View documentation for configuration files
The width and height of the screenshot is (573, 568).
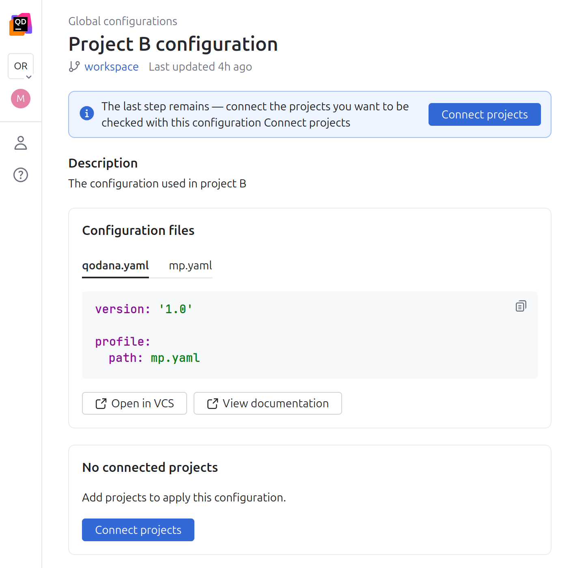pyautogui.click(x=267, y=403)
